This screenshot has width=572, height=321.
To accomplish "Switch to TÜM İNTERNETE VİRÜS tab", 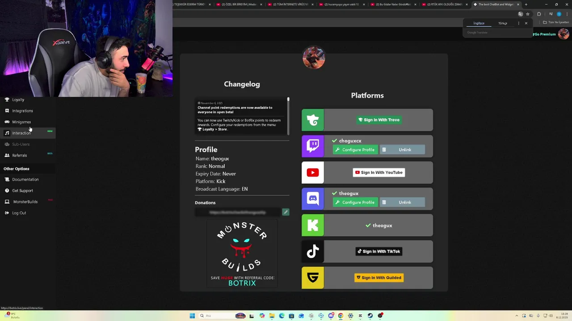I will 292,4.
